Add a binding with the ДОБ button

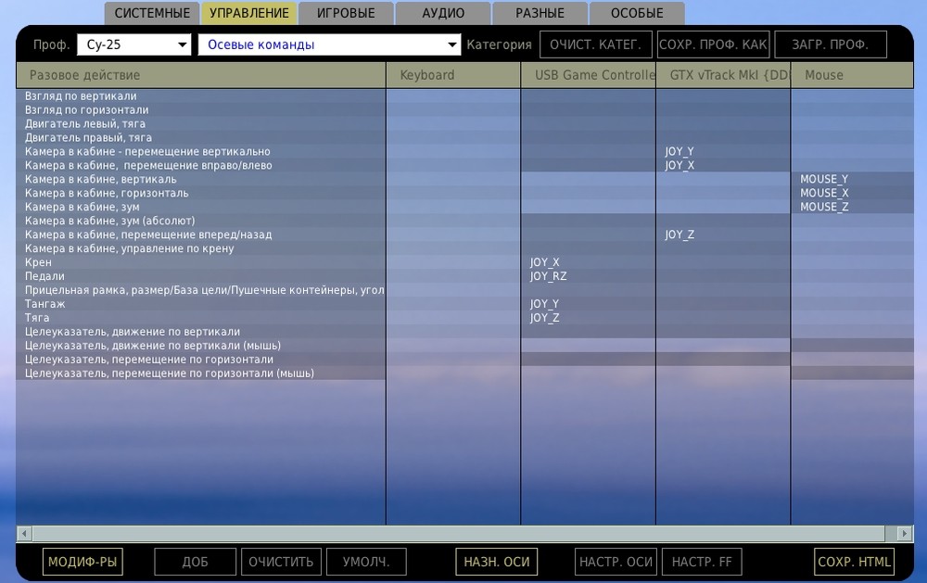(x=195, y=561)
